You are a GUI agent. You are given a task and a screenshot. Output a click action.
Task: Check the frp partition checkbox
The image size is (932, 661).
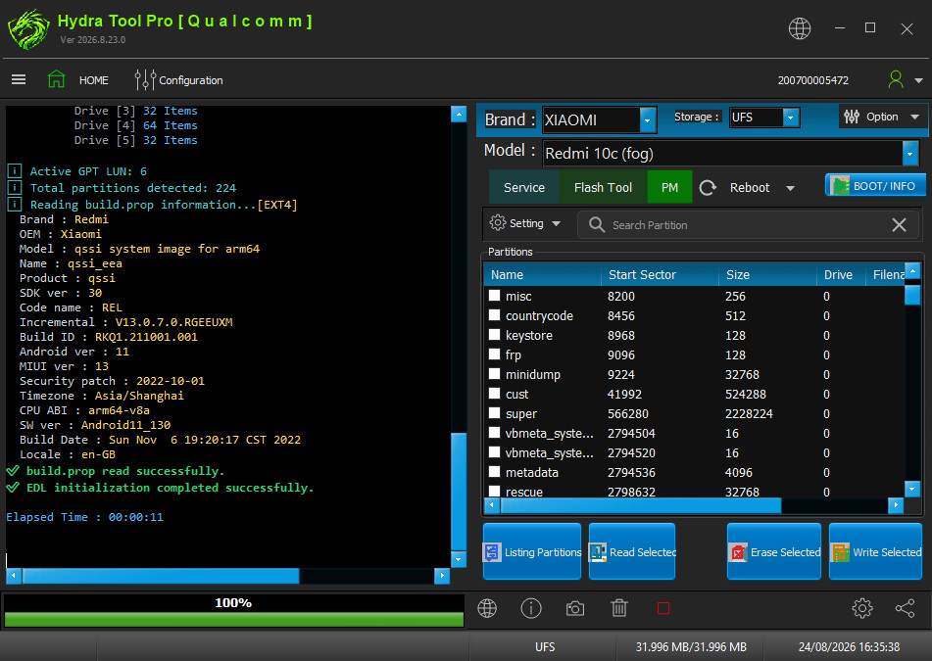[495, 354]
